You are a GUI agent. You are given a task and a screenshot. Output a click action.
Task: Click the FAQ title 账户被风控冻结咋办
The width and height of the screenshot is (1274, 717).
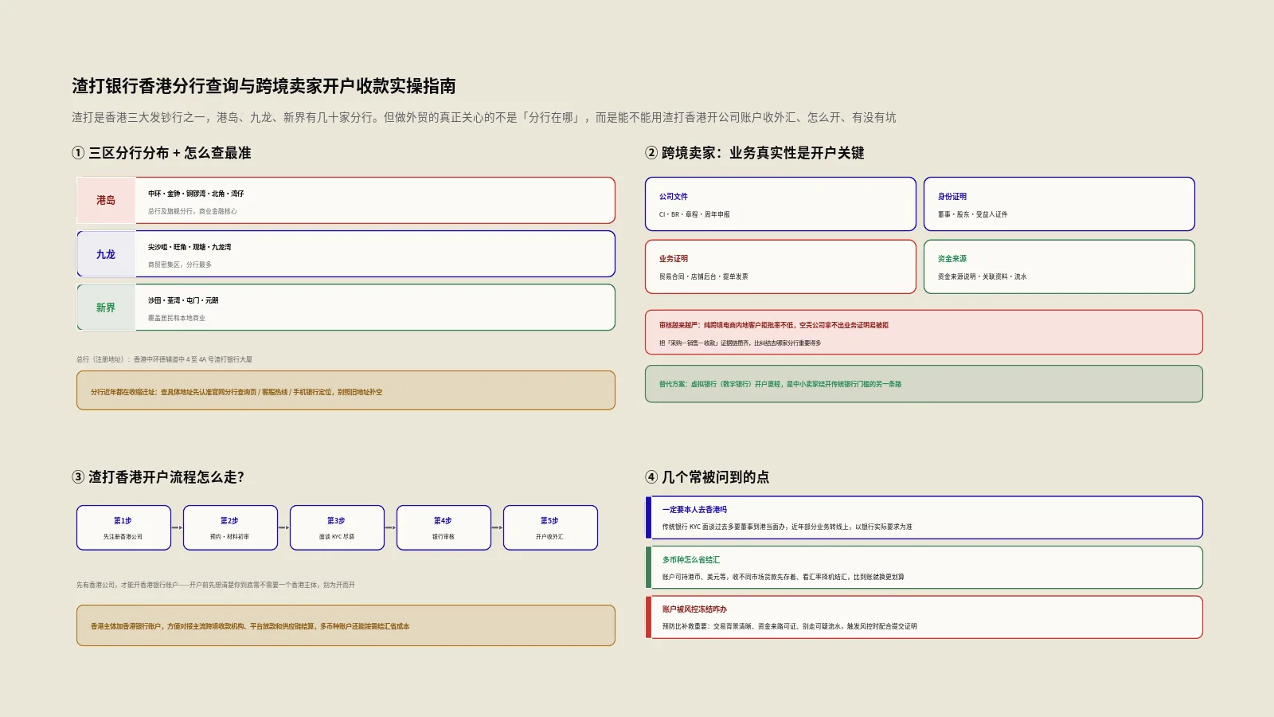(694, 609)
